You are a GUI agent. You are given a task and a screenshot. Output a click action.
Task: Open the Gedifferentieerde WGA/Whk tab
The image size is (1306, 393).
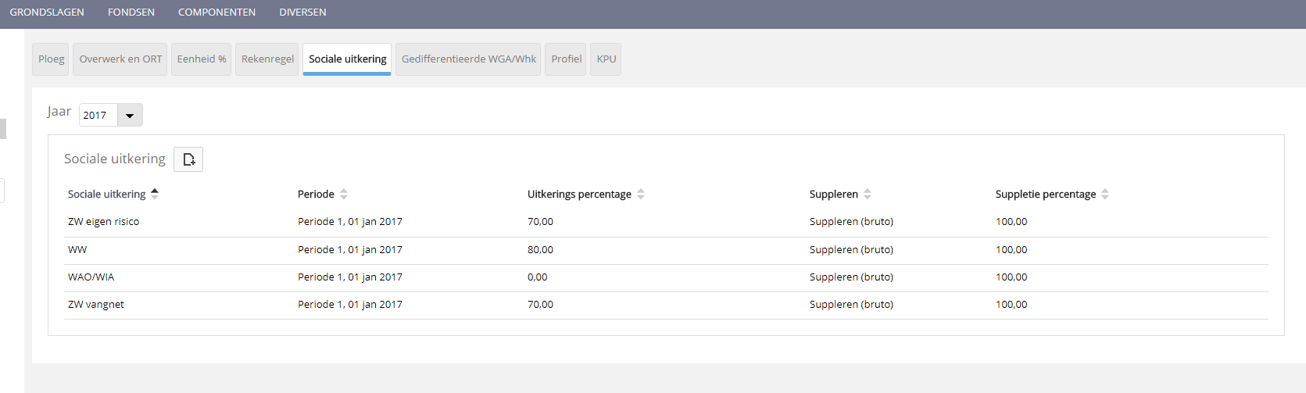pyautogui.click(x=468, y=59)
